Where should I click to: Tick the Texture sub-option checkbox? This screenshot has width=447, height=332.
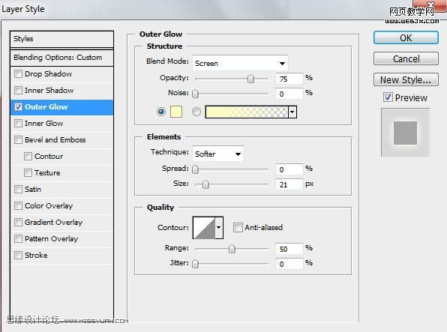click(x=28, y=172)
